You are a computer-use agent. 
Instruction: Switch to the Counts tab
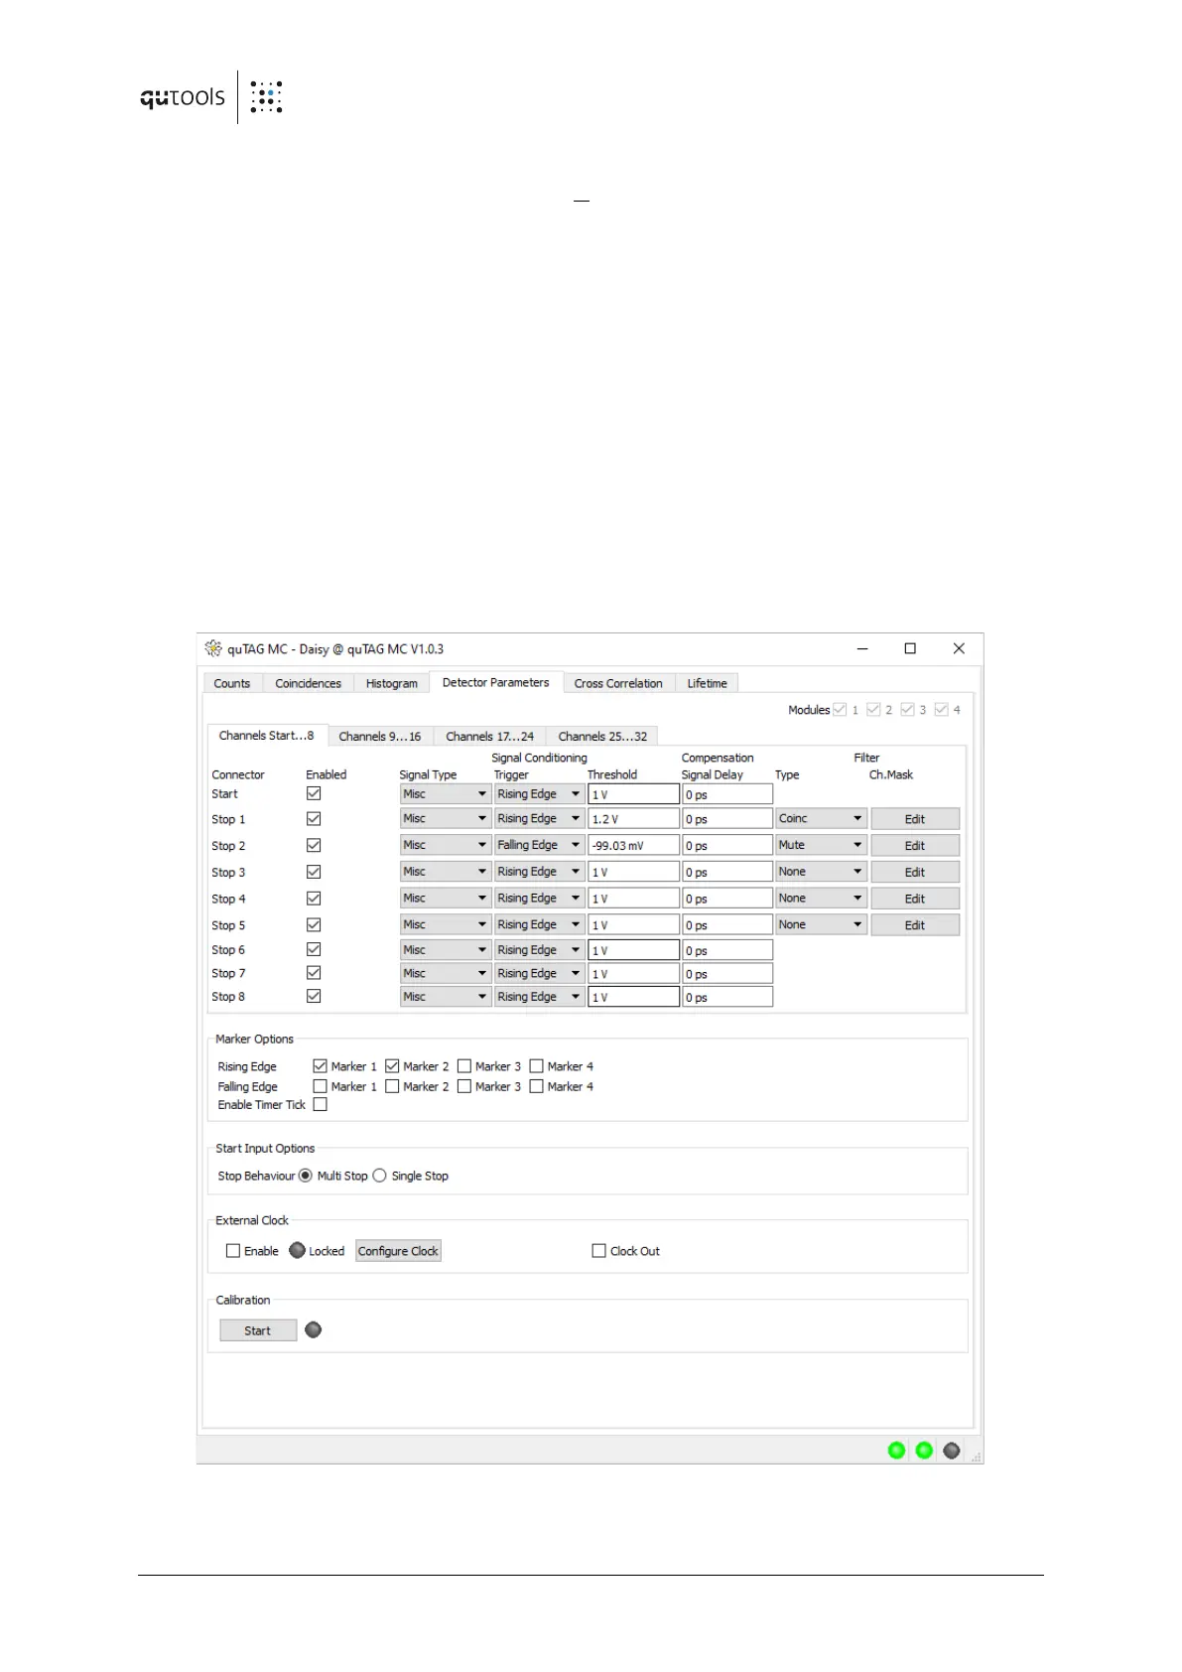point(232,683)
